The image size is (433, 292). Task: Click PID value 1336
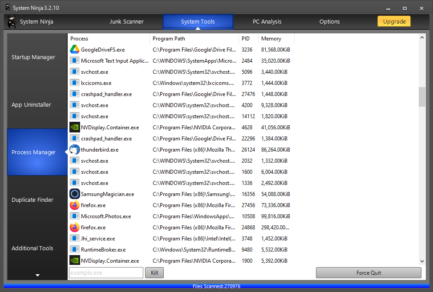[x=247, y=183]
